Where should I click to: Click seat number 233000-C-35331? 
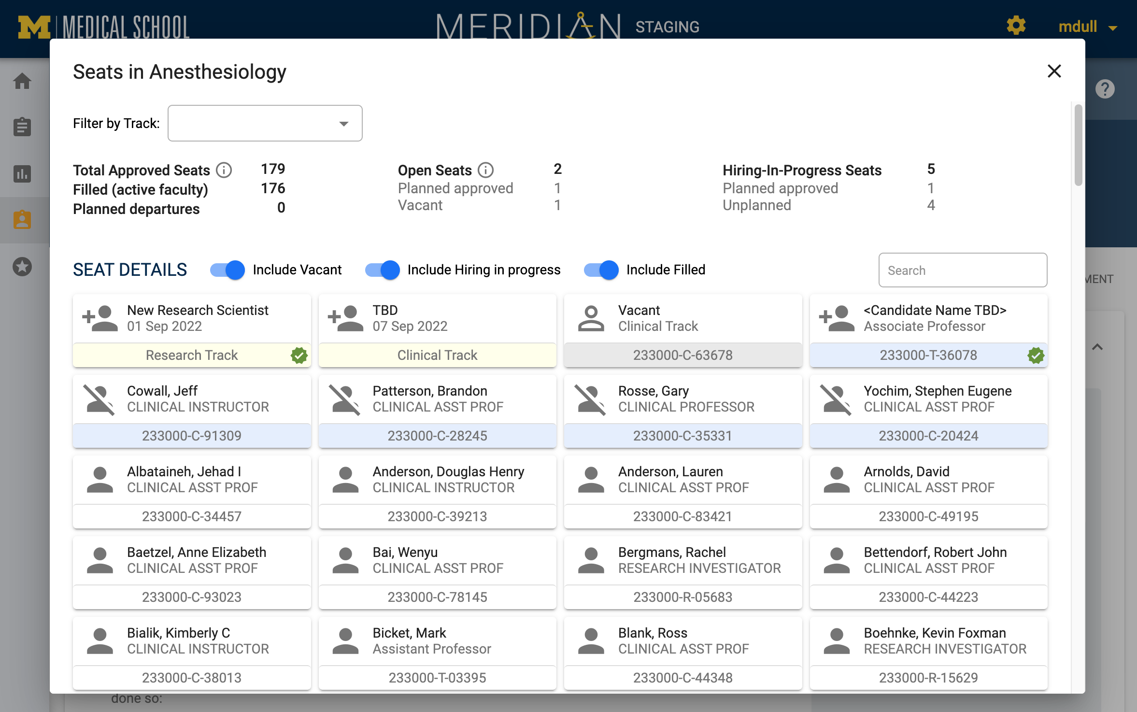coord(682,436)
